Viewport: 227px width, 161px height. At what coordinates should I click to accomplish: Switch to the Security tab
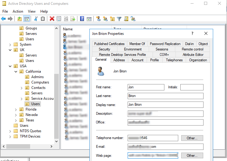click(x=104, y=49)
